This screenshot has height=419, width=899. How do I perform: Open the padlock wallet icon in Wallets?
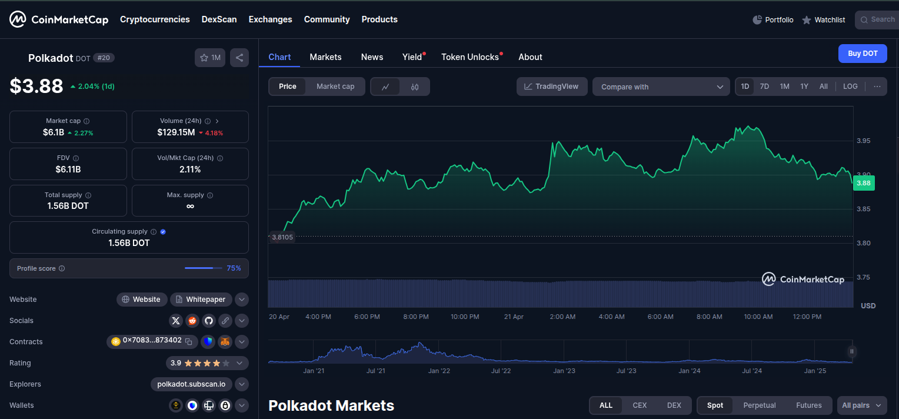[x=225, y=405]
